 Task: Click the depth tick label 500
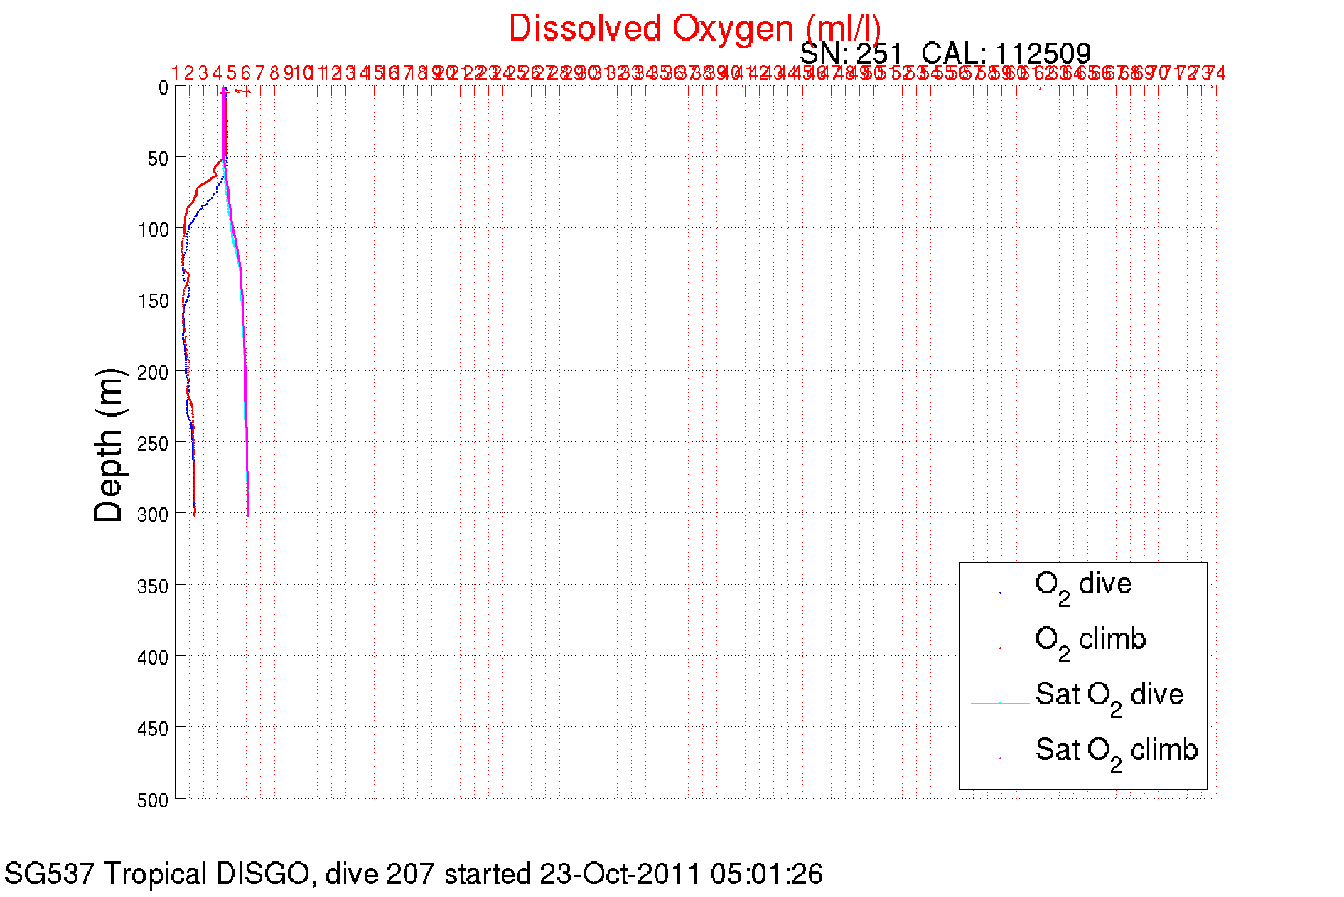(154, 800)
